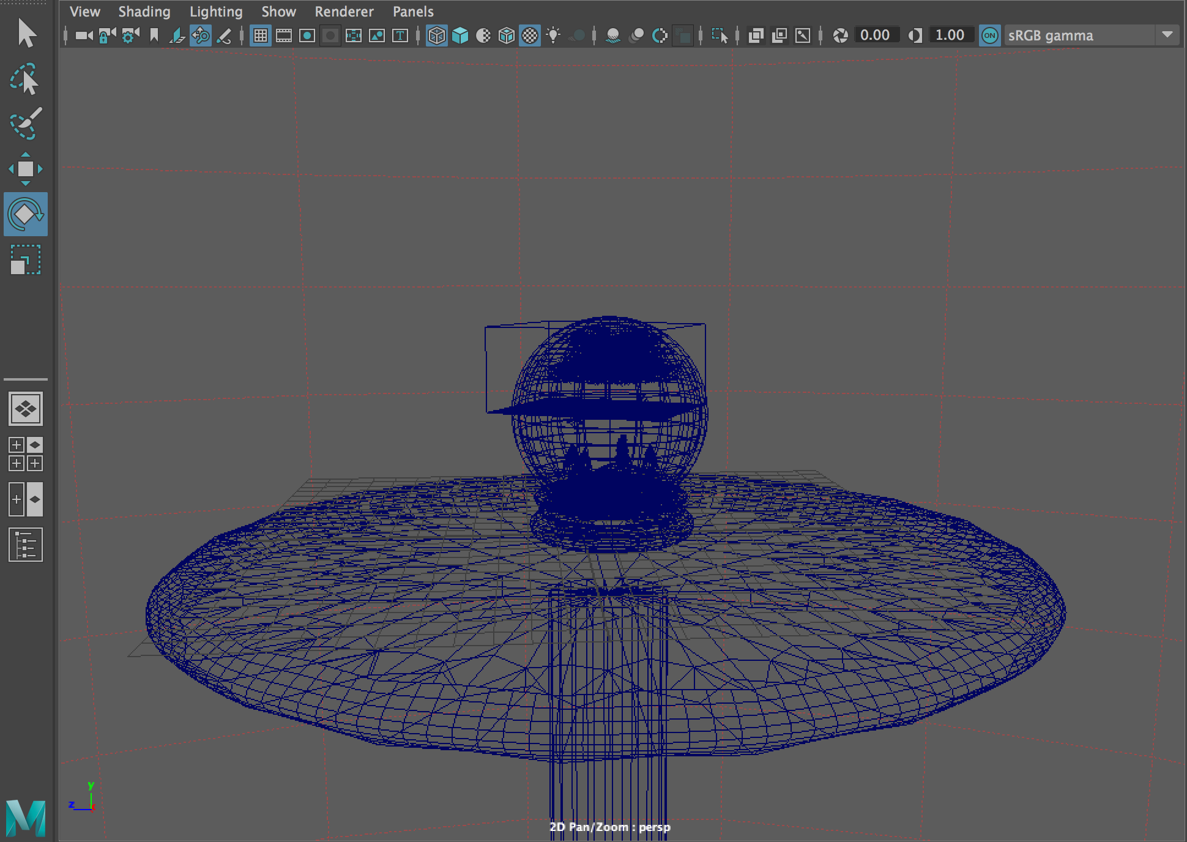This screenshot has width=1187, height=842.
Task: Toggle X-Ray Active Components icon
Action: coord(780,35)
